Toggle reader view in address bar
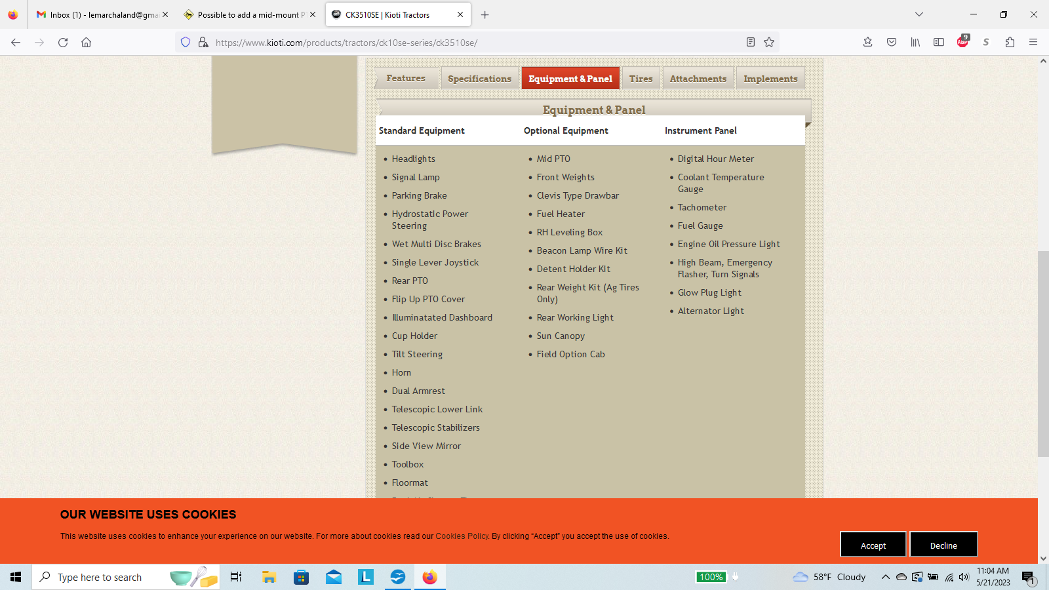 point(751,43)
